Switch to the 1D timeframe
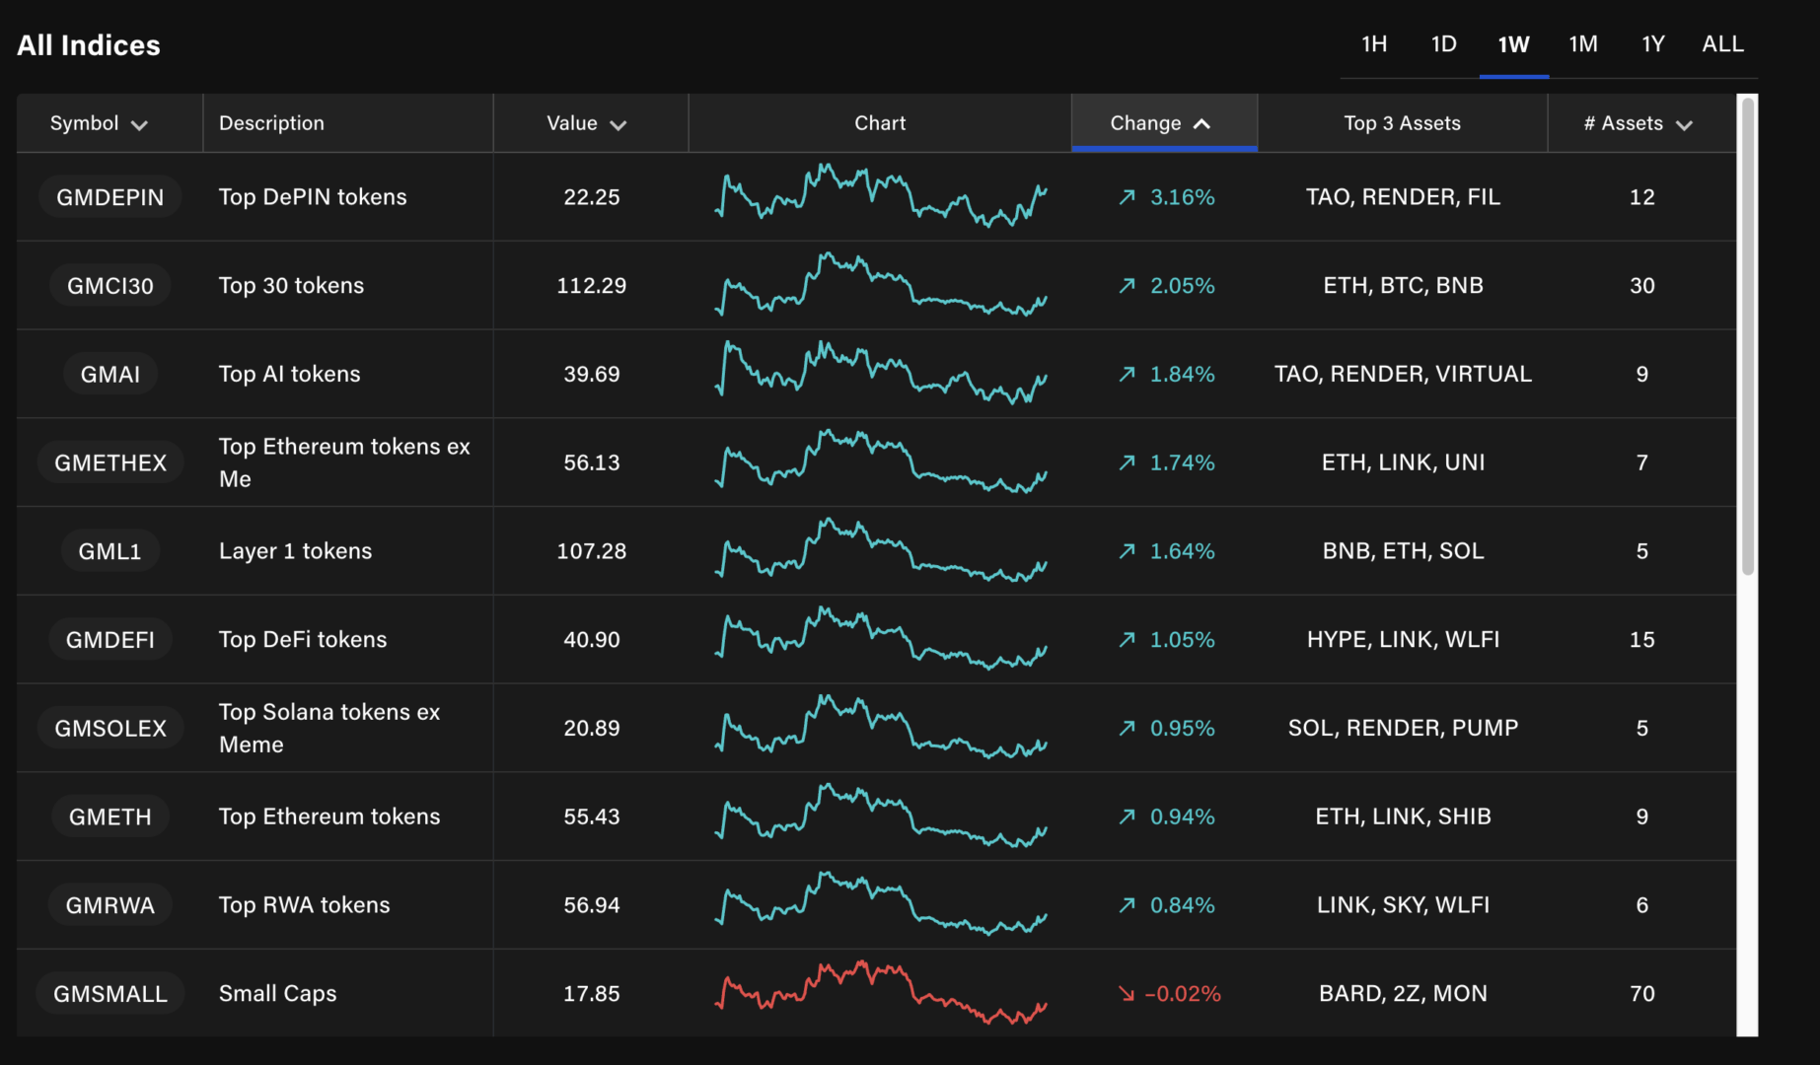 click(1443, 43)
